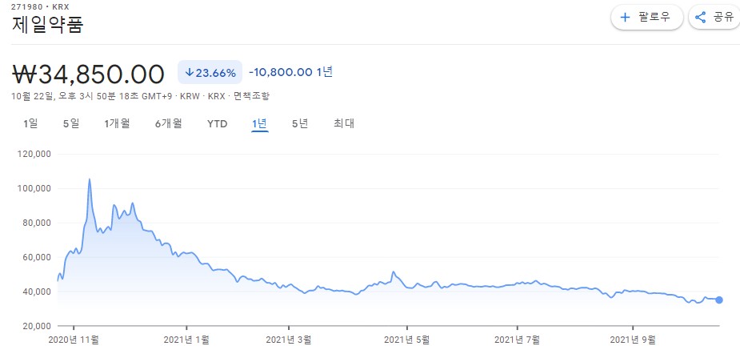Switch to the 6개월 range tab
The image size is (740, 354).
point(169,124)
